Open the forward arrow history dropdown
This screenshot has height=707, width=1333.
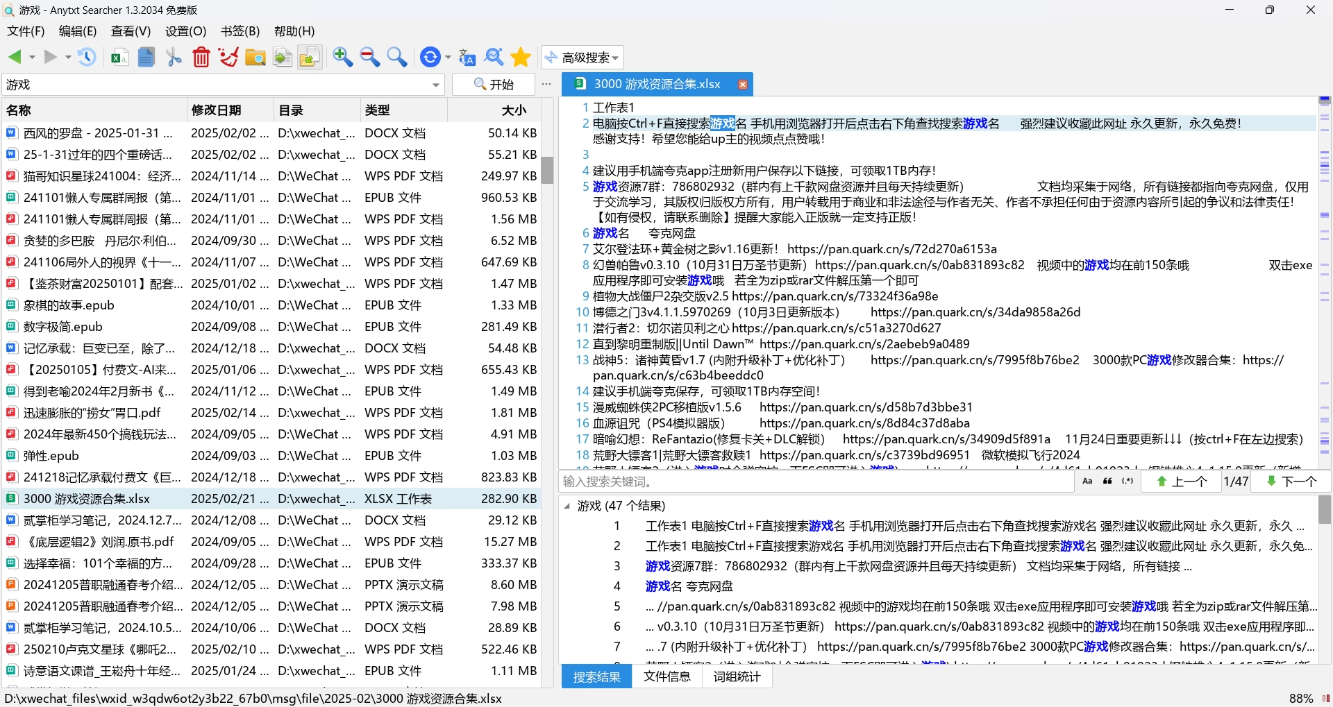click(x=68, y=58)
